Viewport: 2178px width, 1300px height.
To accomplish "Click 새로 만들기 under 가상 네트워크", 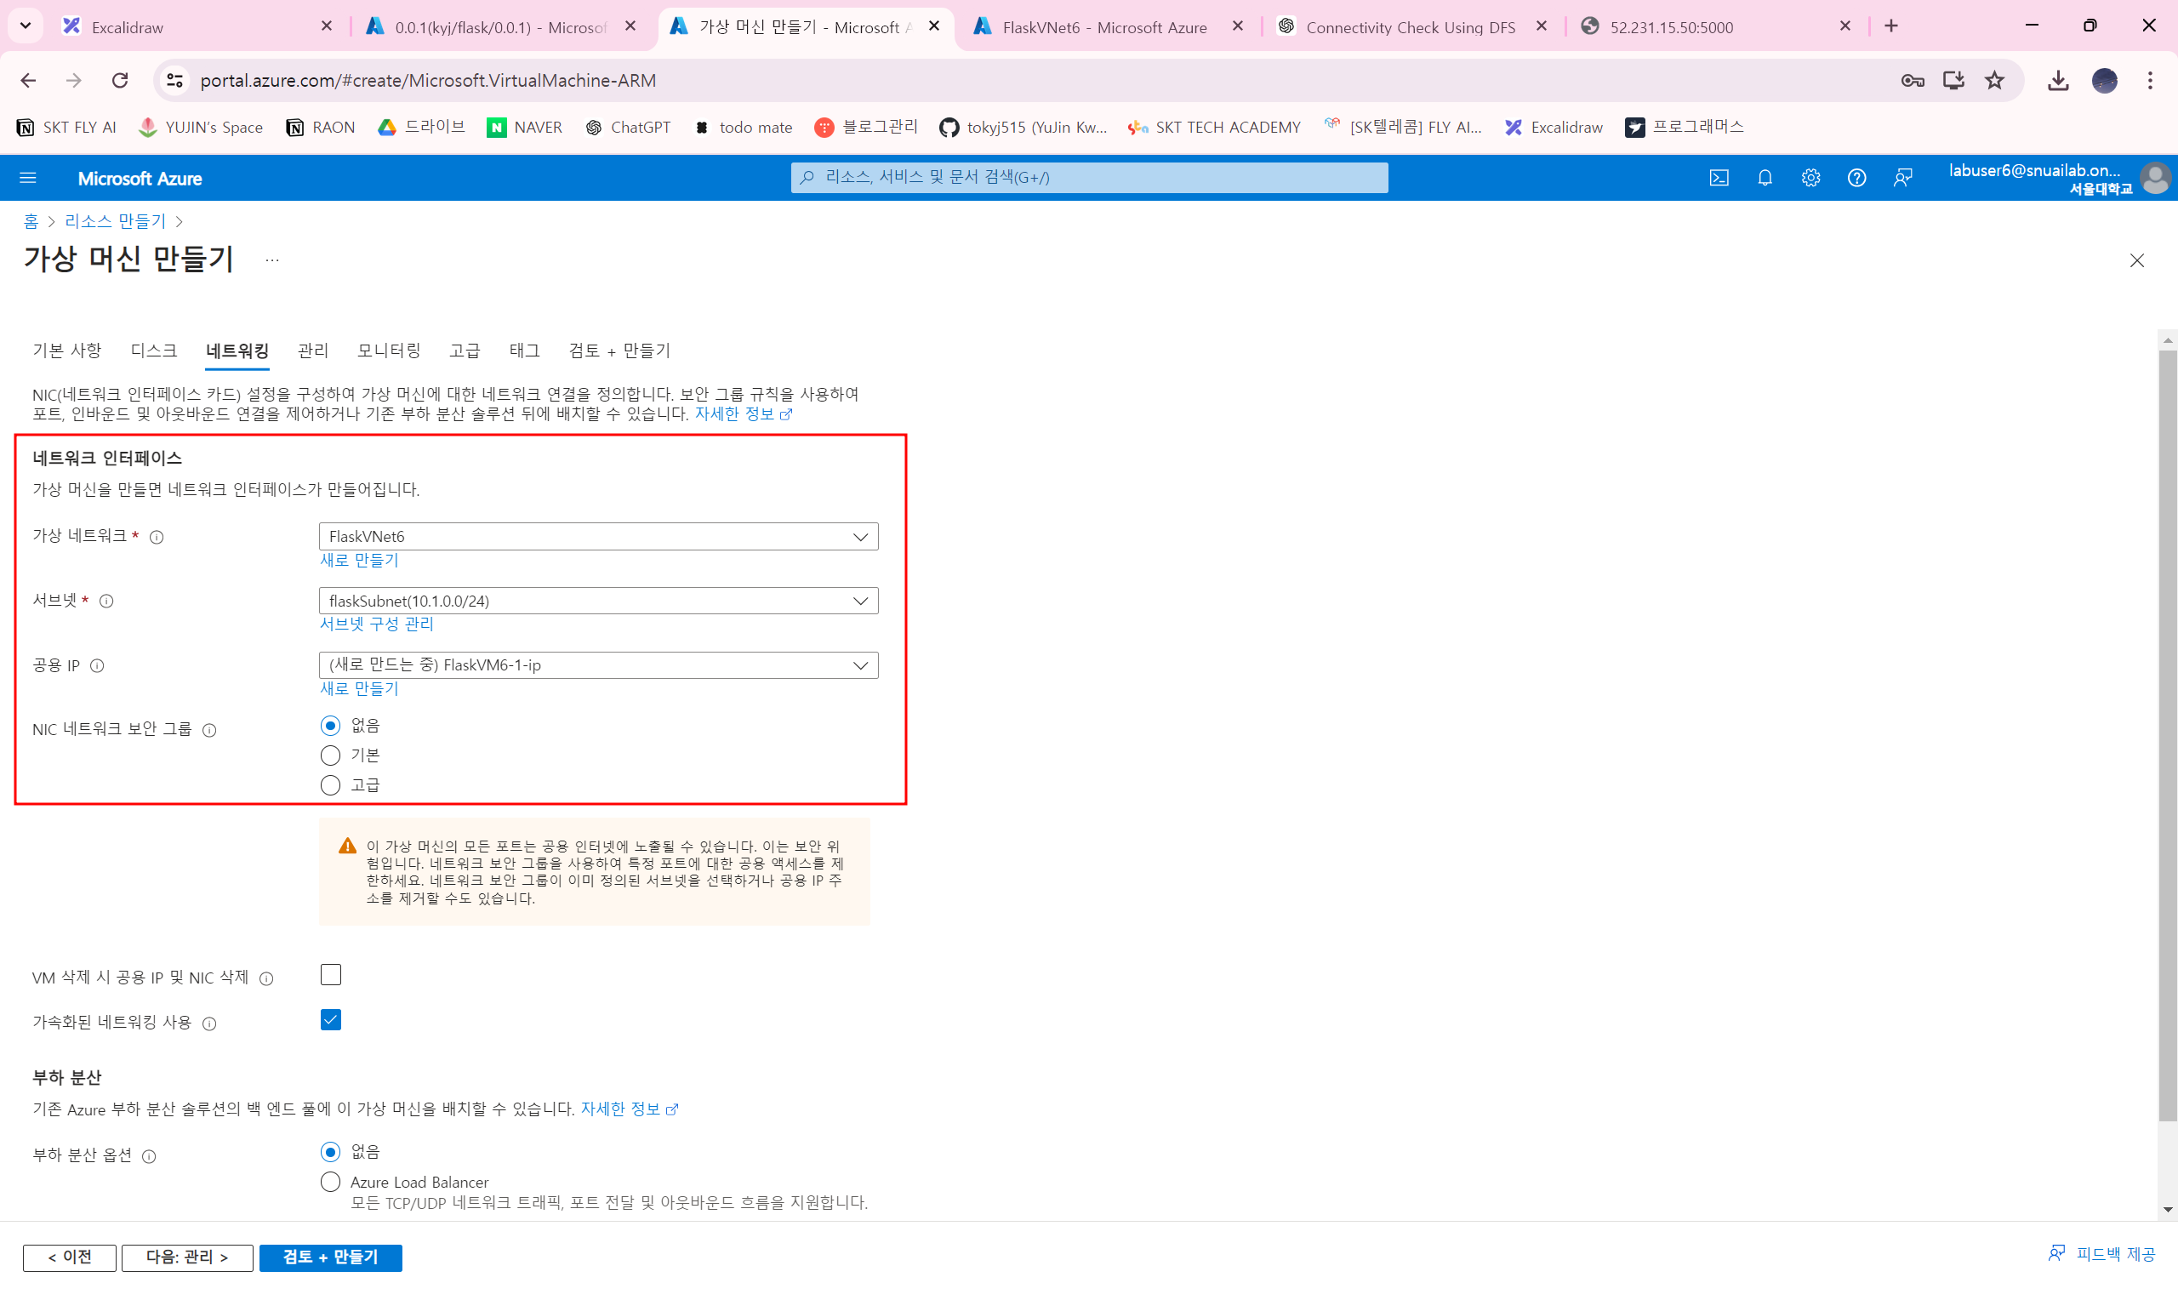I will [359, 561].
